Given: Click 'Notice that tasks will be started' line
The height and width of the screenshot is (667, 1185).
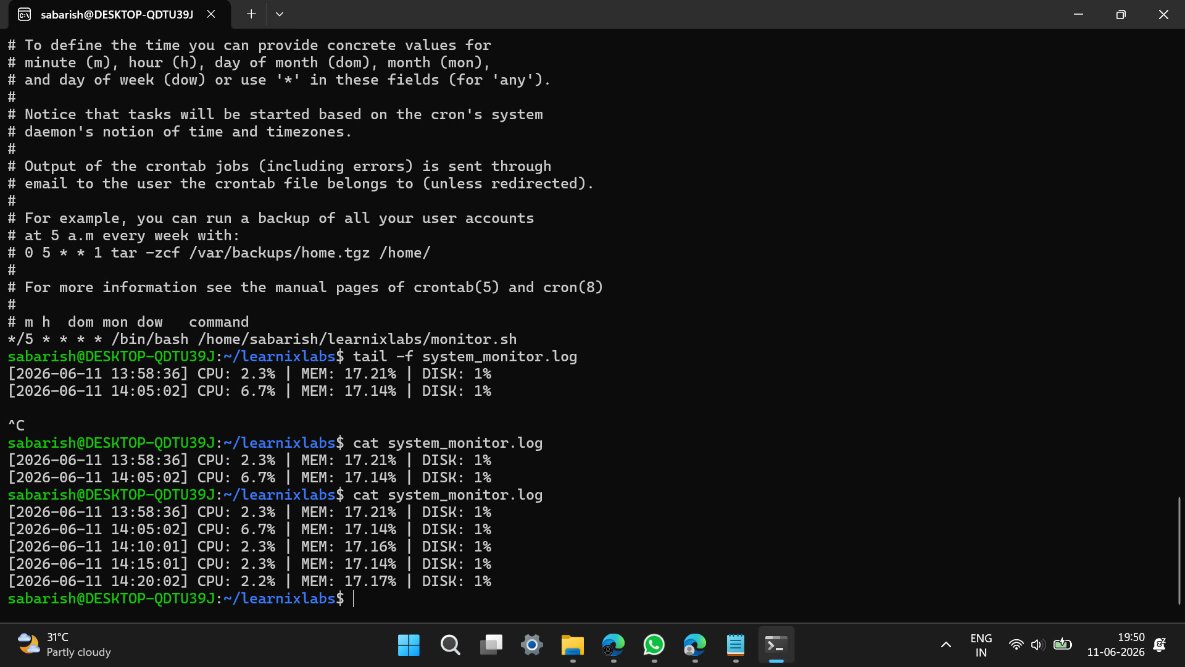Looking at the screenshot, I should pyautogui.click(x=275, y=114).
